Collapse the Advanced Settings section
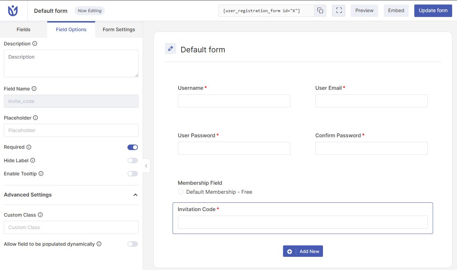457x270 pixels. click(135, 195)
